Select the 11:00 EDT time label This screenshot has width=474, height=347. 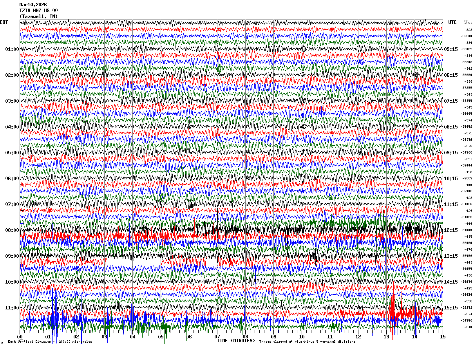click(12, 308)
